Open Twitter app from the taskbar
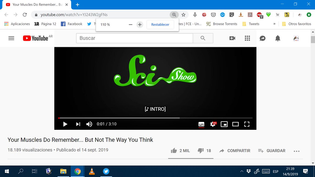The width and height of the screenshot is (315, 177). click(106, 171)
